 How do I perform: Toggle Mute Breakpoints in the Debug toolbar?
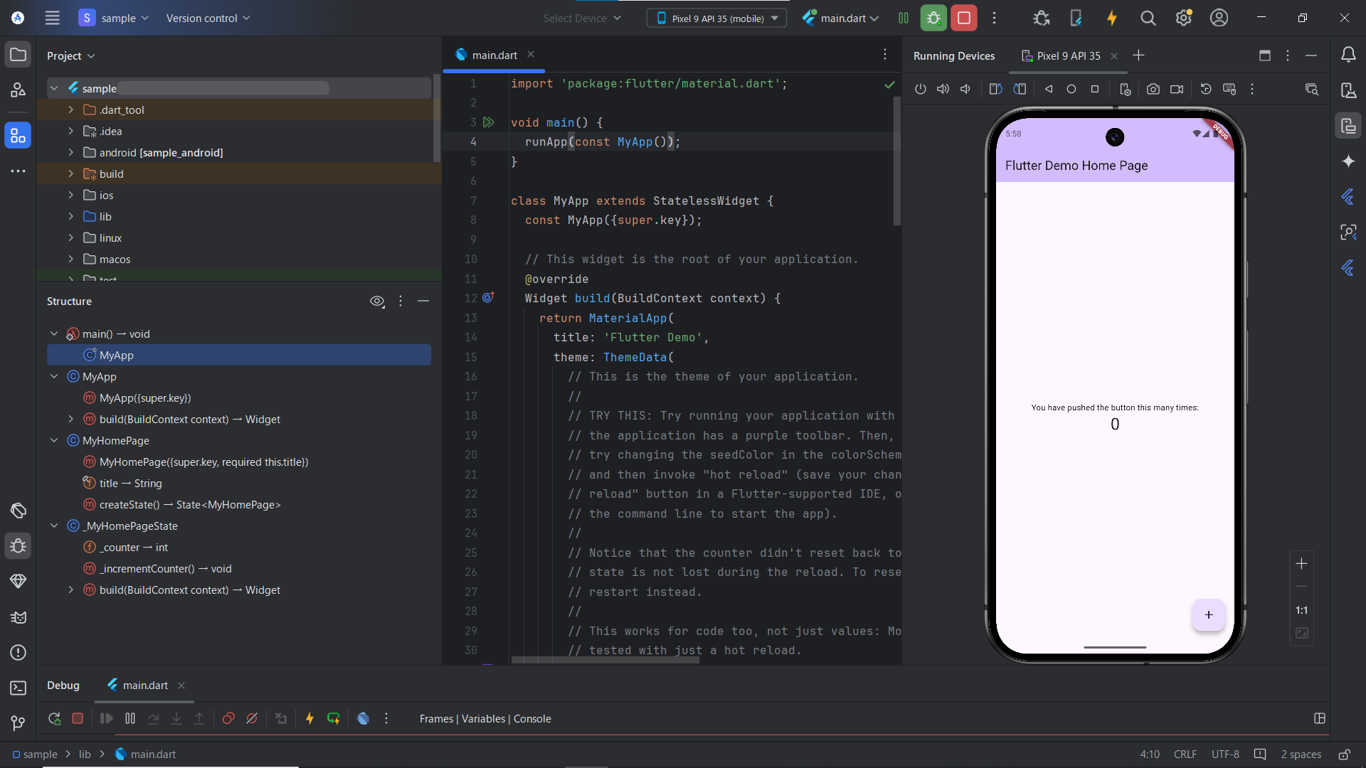pos(252,719)
